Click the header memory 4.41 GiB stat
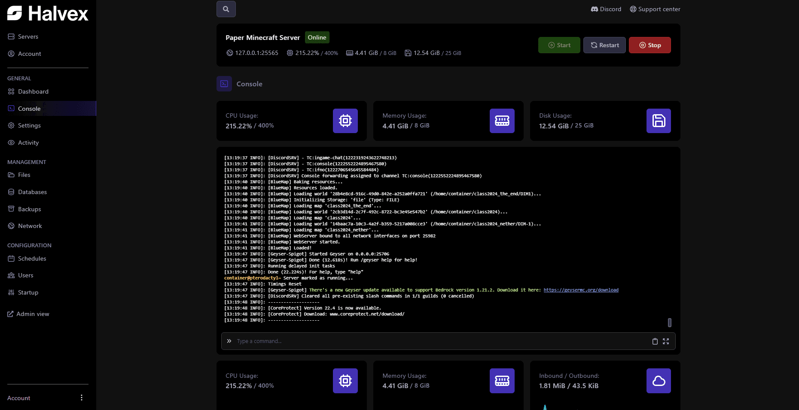Screen dimensions: 799x410 pos(371,53)
